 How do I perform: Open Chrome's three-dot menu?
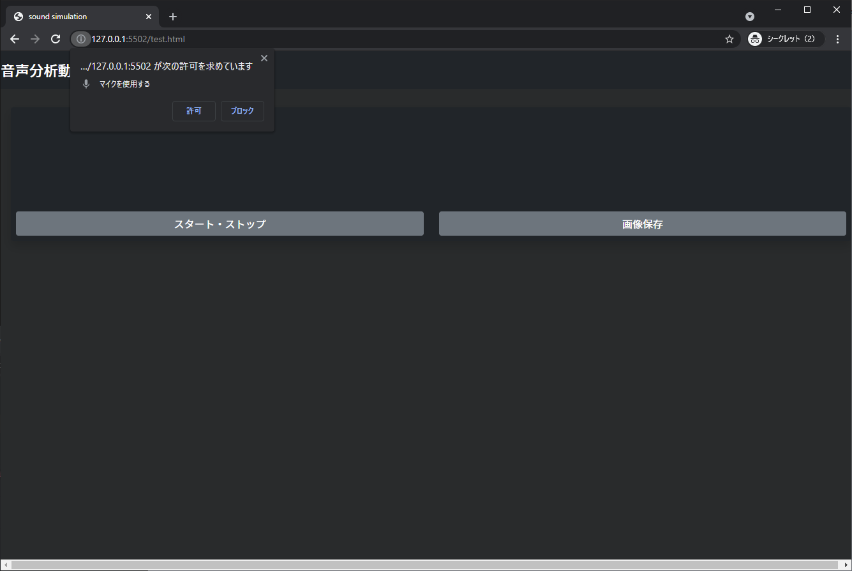click(838, 39)
